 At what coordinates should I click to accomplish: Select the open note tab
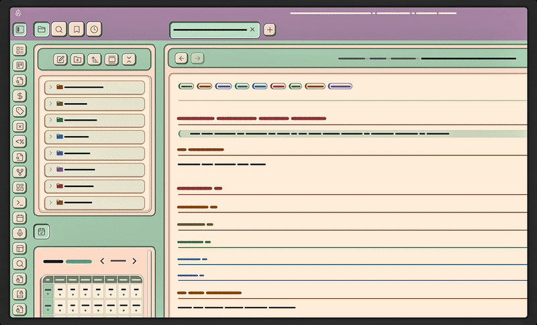[x=215, y=30]
